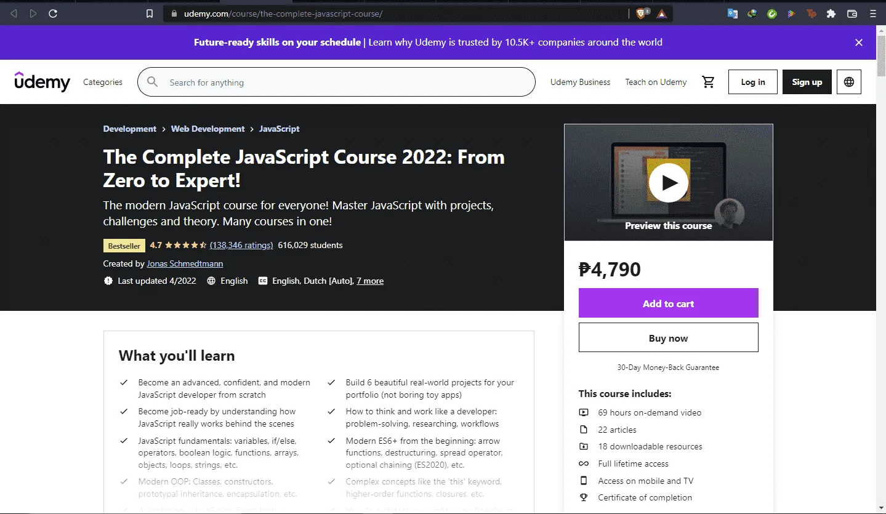886x514 pixels.
Task: Click the What you'll learn heading
Action: [x=177, y=356]
